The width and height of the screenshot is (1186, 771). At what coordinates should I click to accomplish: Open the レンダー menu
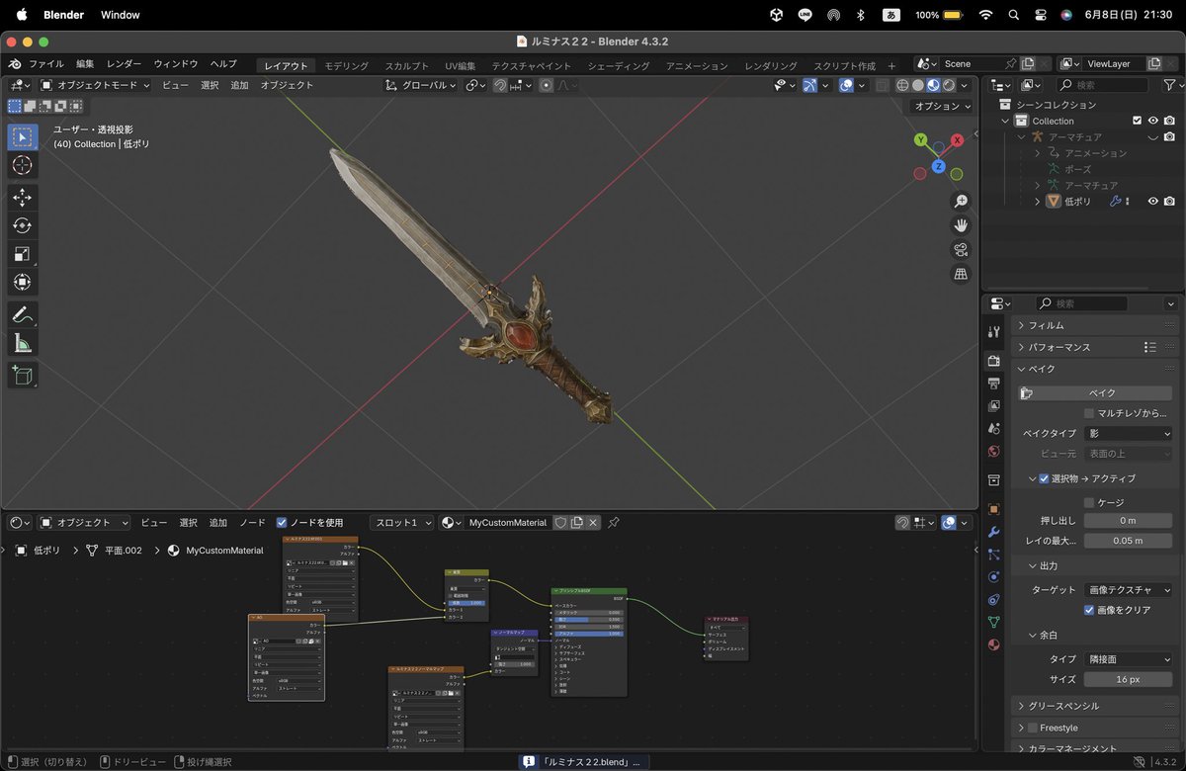[x=125, y=64]
